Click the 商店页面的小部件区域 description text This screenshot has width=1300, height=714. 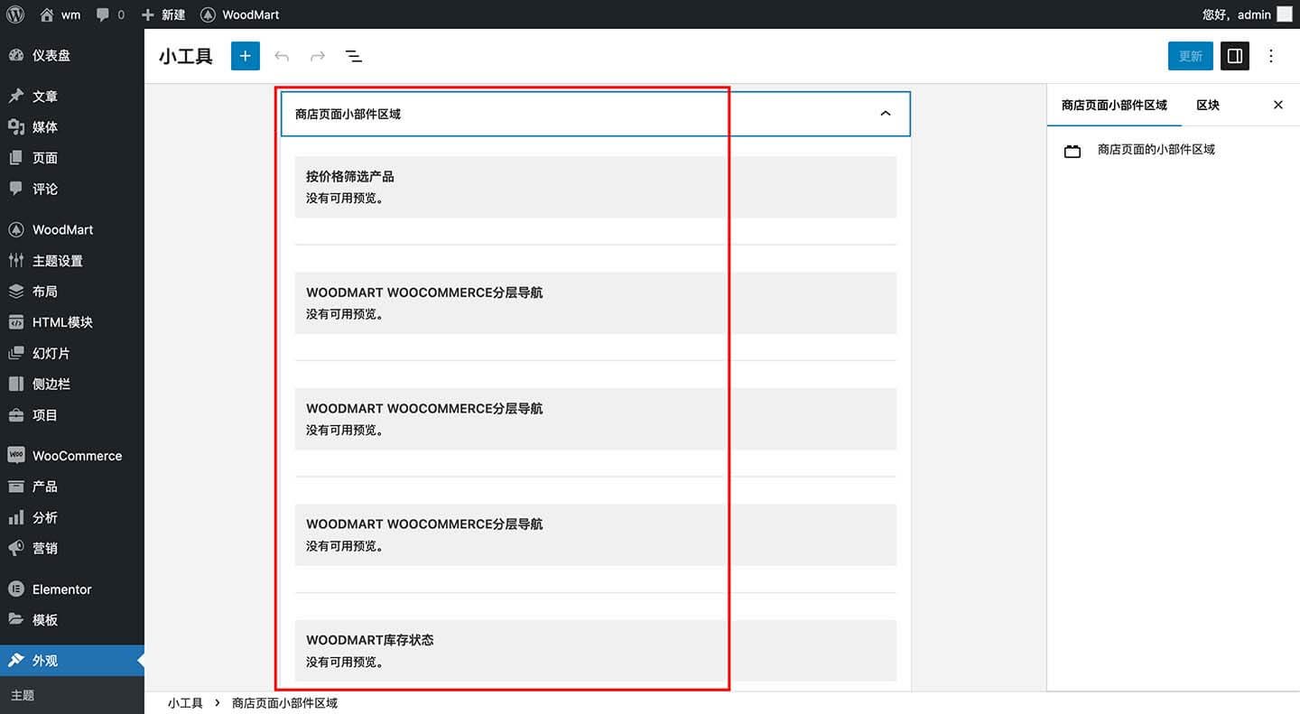(x=1156, y=149)
